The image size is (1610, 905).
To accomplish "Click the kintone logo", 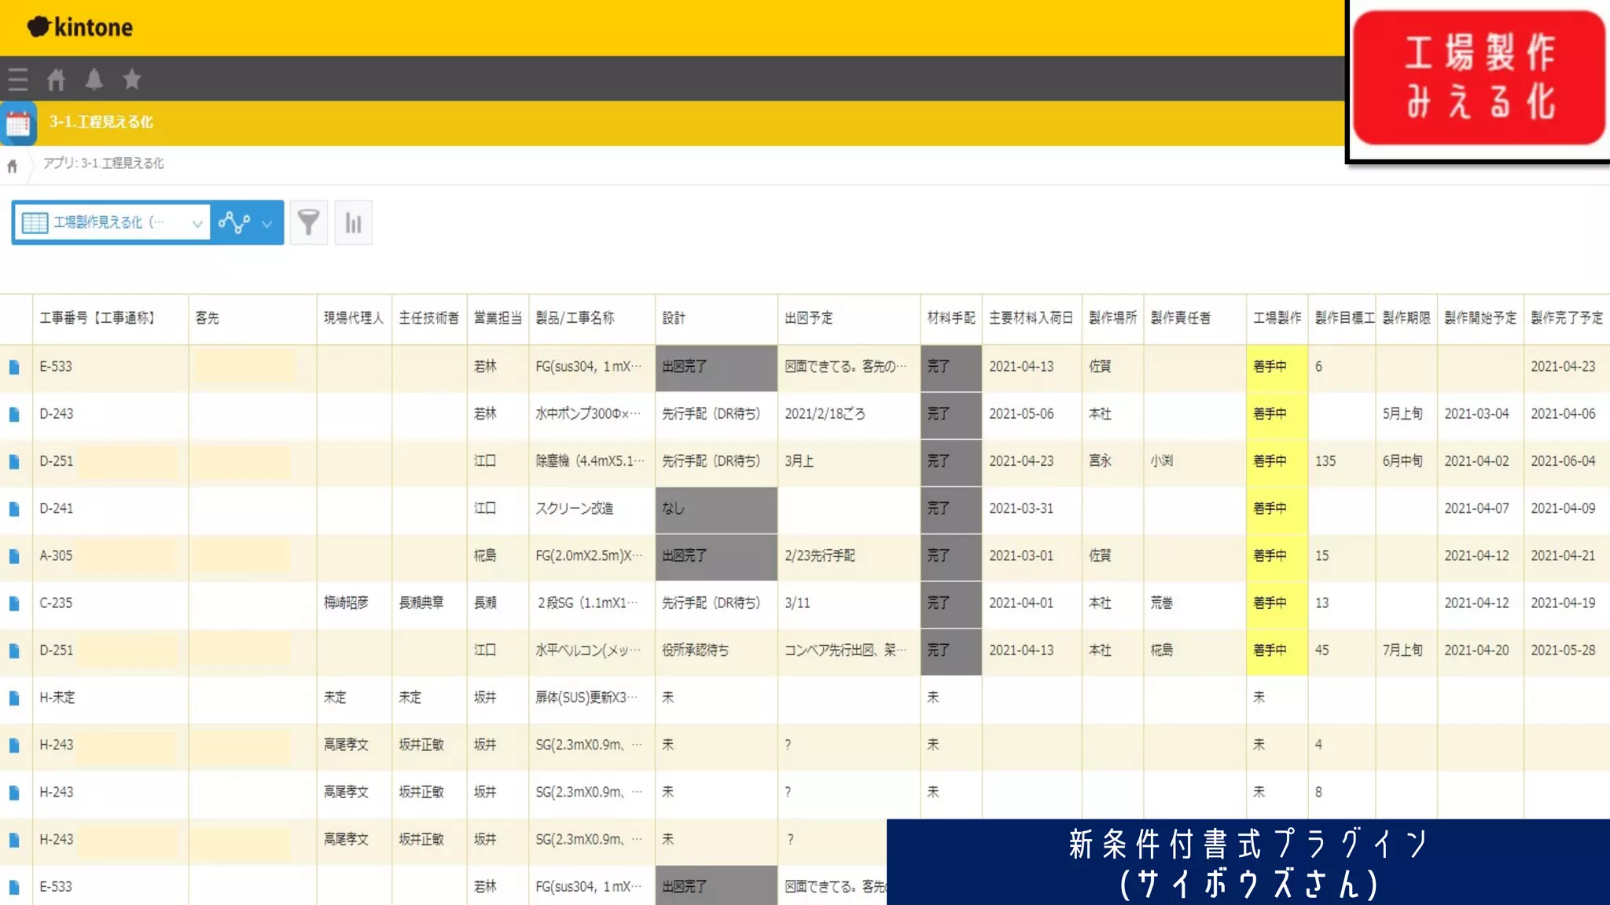I will [x=80, y=27].
